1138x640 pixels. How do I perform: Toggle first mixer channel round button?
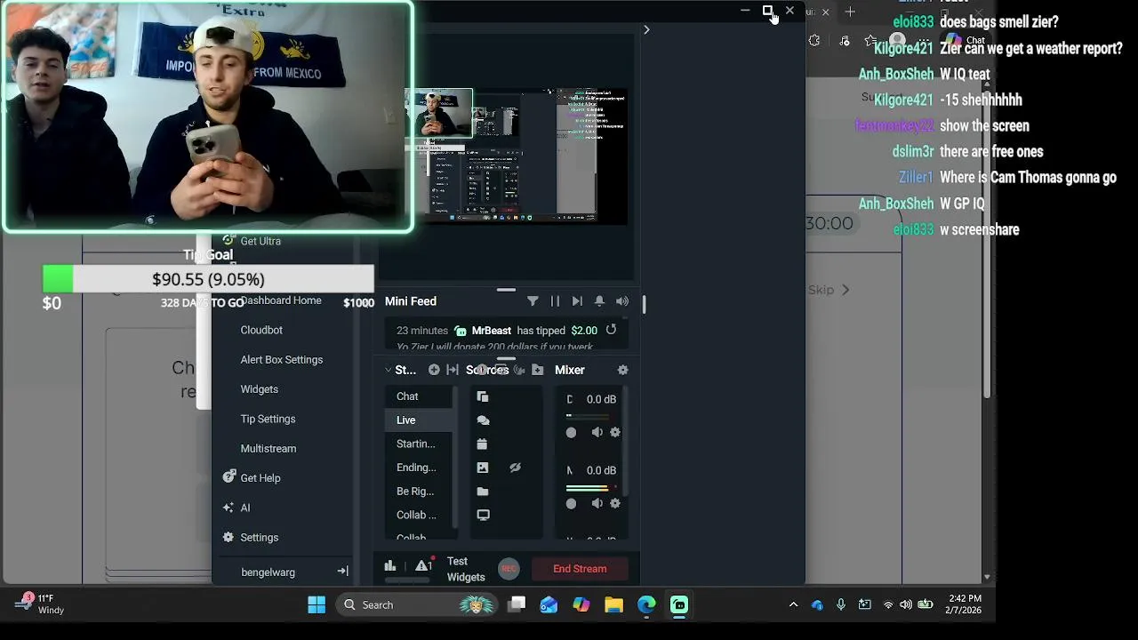click(x=571, y=432)
